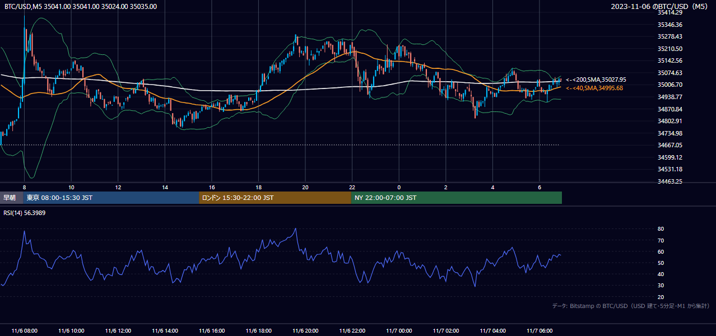The width and height of the screenshot is (716, 336).
Task: Click the 11/6 12:00 time label
Action: 118,331
